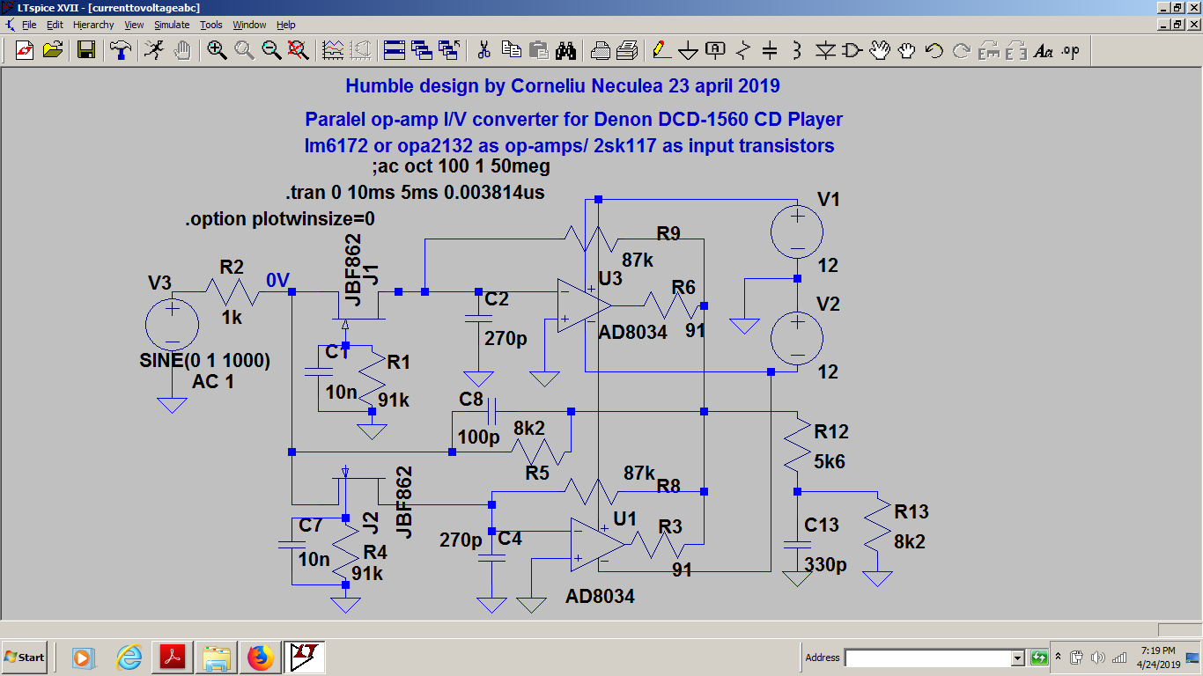1203x676 pixels.
Task: Click the C13 330p capacitor value
Action: [825, 564]
